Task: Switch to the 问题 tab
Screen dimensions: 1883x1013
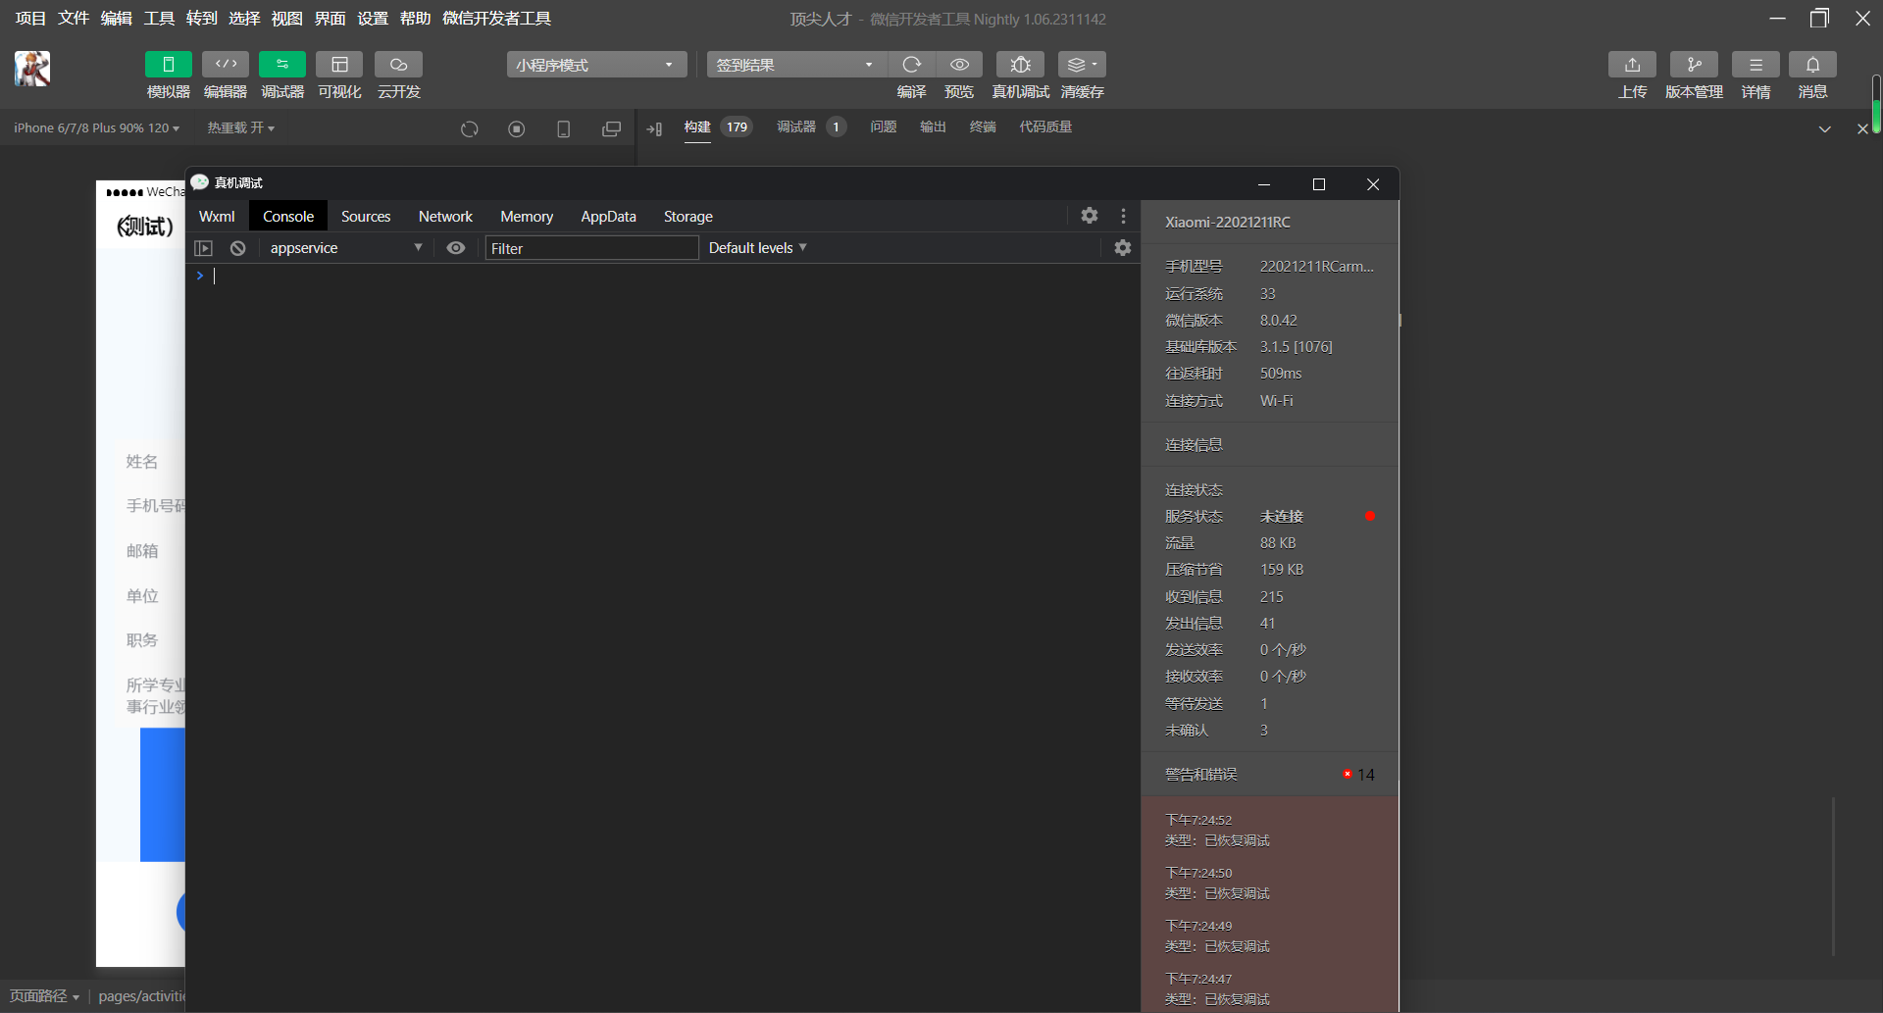Action: (x=884, y=127)
